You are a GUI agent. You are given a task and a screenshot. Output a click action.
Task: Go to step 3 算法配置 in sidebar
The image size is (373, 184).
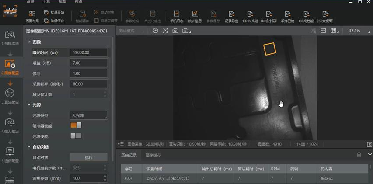10,96
